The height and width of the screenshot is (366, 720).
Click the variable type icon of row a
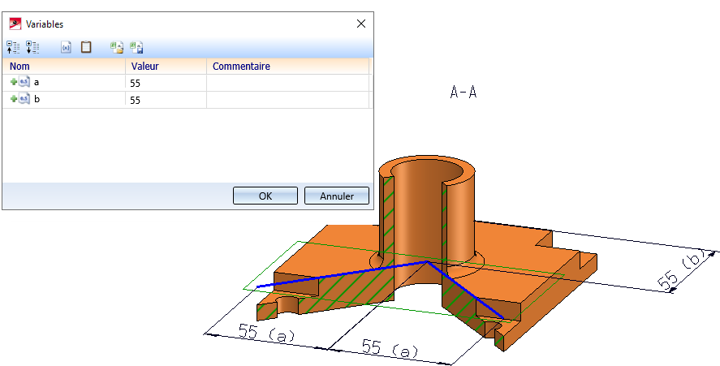(25, 82)
